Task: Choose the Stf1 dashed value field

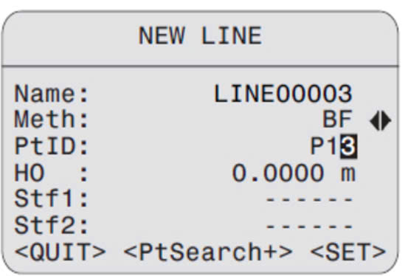Action: (x=309, y=199)
